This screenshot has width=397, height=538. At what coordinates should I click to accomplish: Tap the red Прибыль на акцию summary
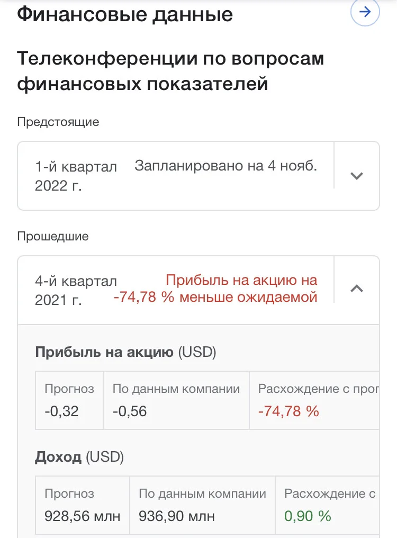215,289
